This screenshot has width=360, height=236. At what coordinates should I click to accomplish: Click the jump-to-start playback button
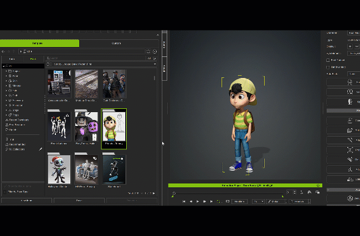[184, 202]
